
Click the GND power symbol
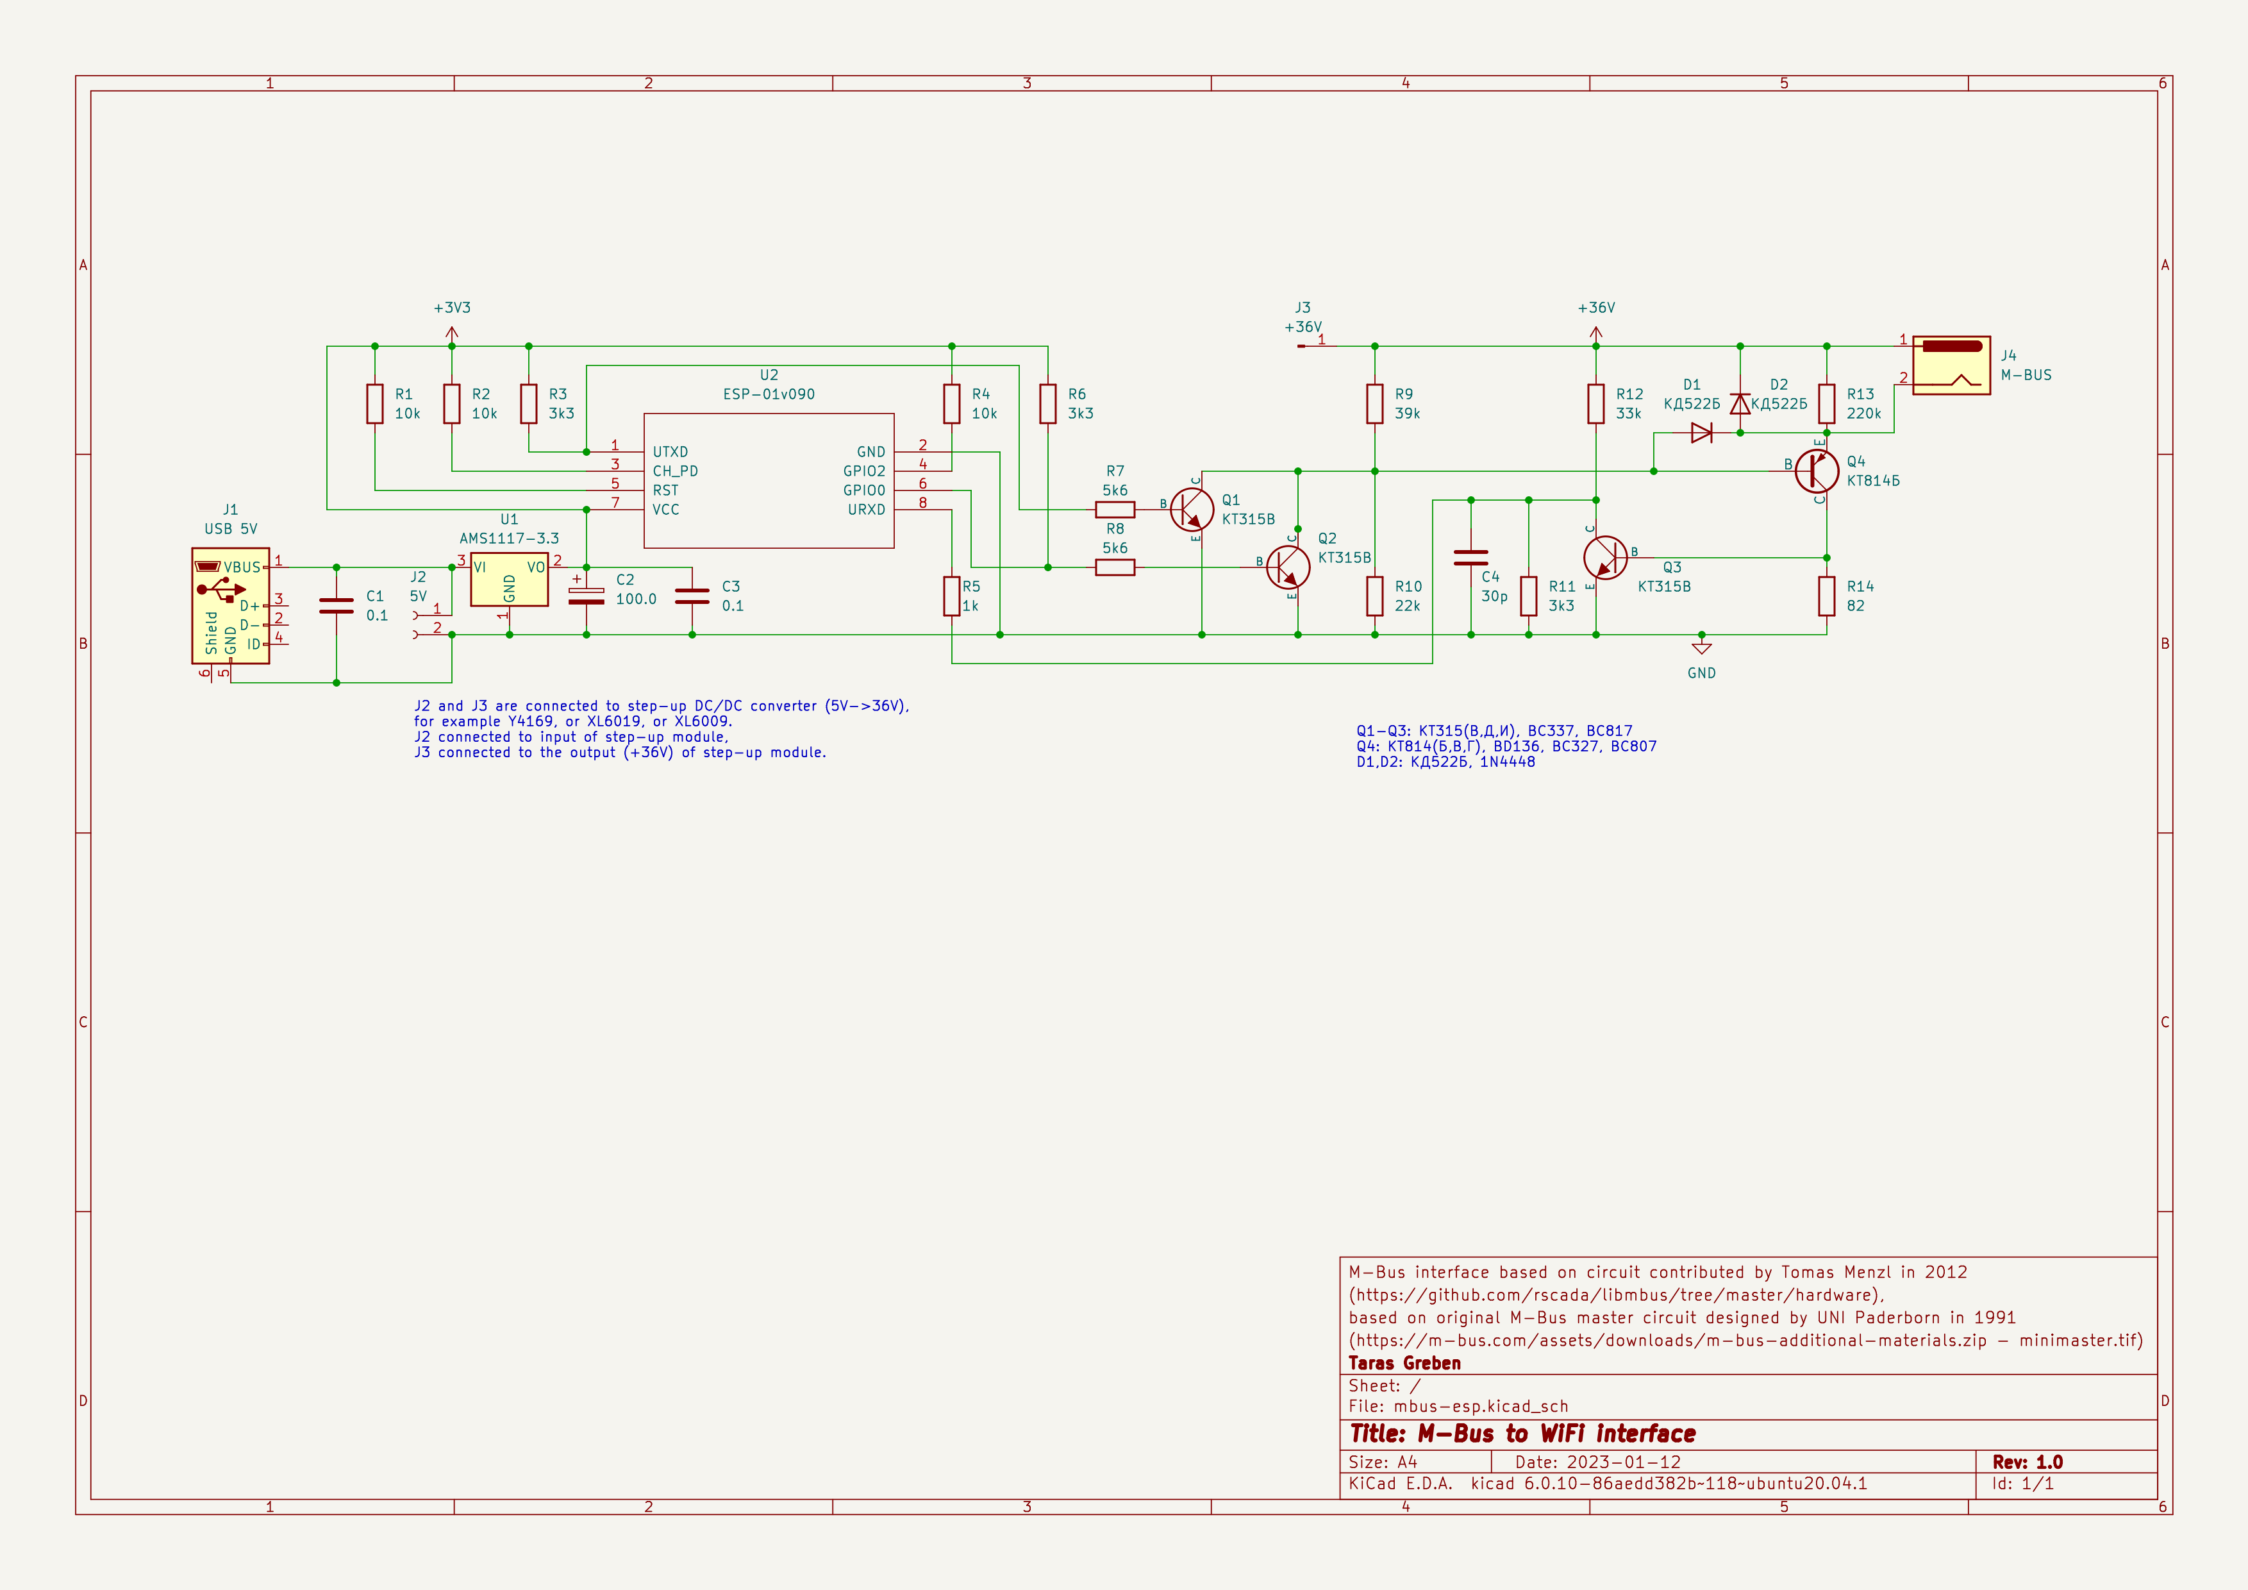[x=1702, y=649]
